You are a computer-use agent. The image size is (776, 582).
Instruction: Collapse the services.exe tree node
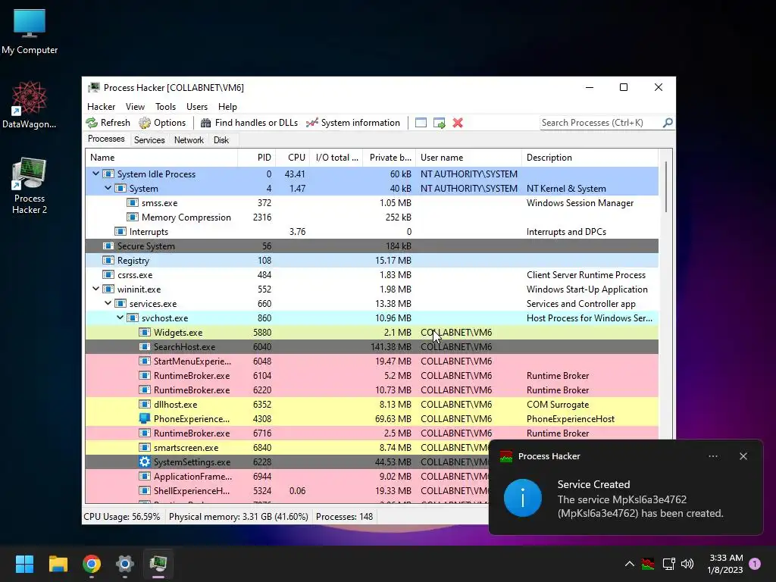108,303
